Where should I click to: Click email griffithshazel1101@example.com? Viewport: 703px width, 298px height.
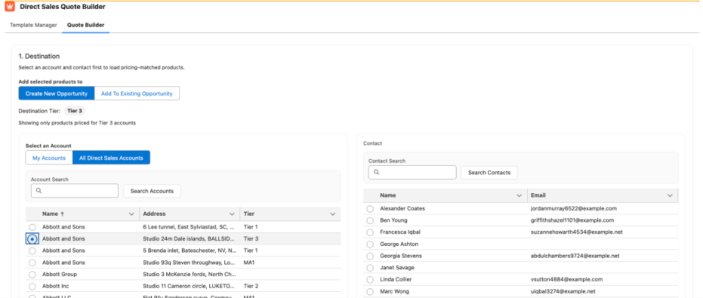tap(573, 220)
